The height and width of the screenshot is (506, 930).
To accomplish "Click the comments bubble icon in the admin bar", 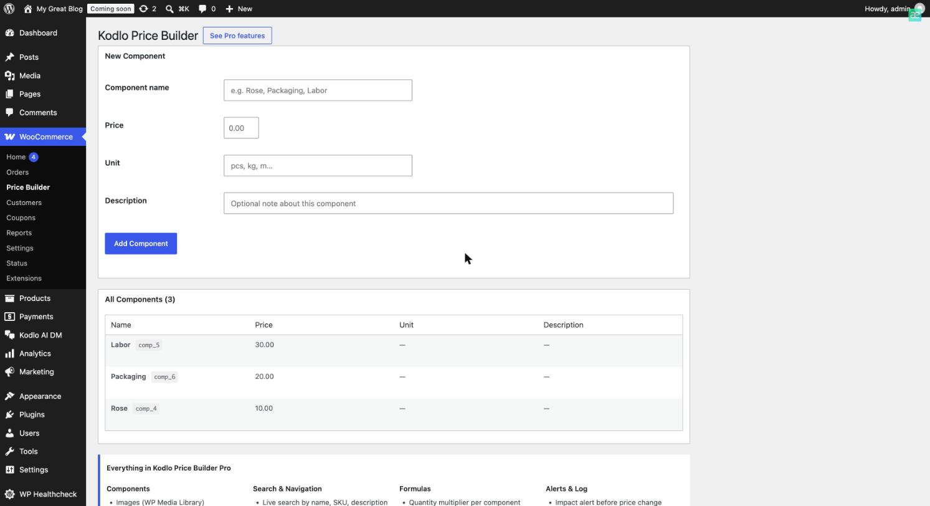I will (202, 9).
